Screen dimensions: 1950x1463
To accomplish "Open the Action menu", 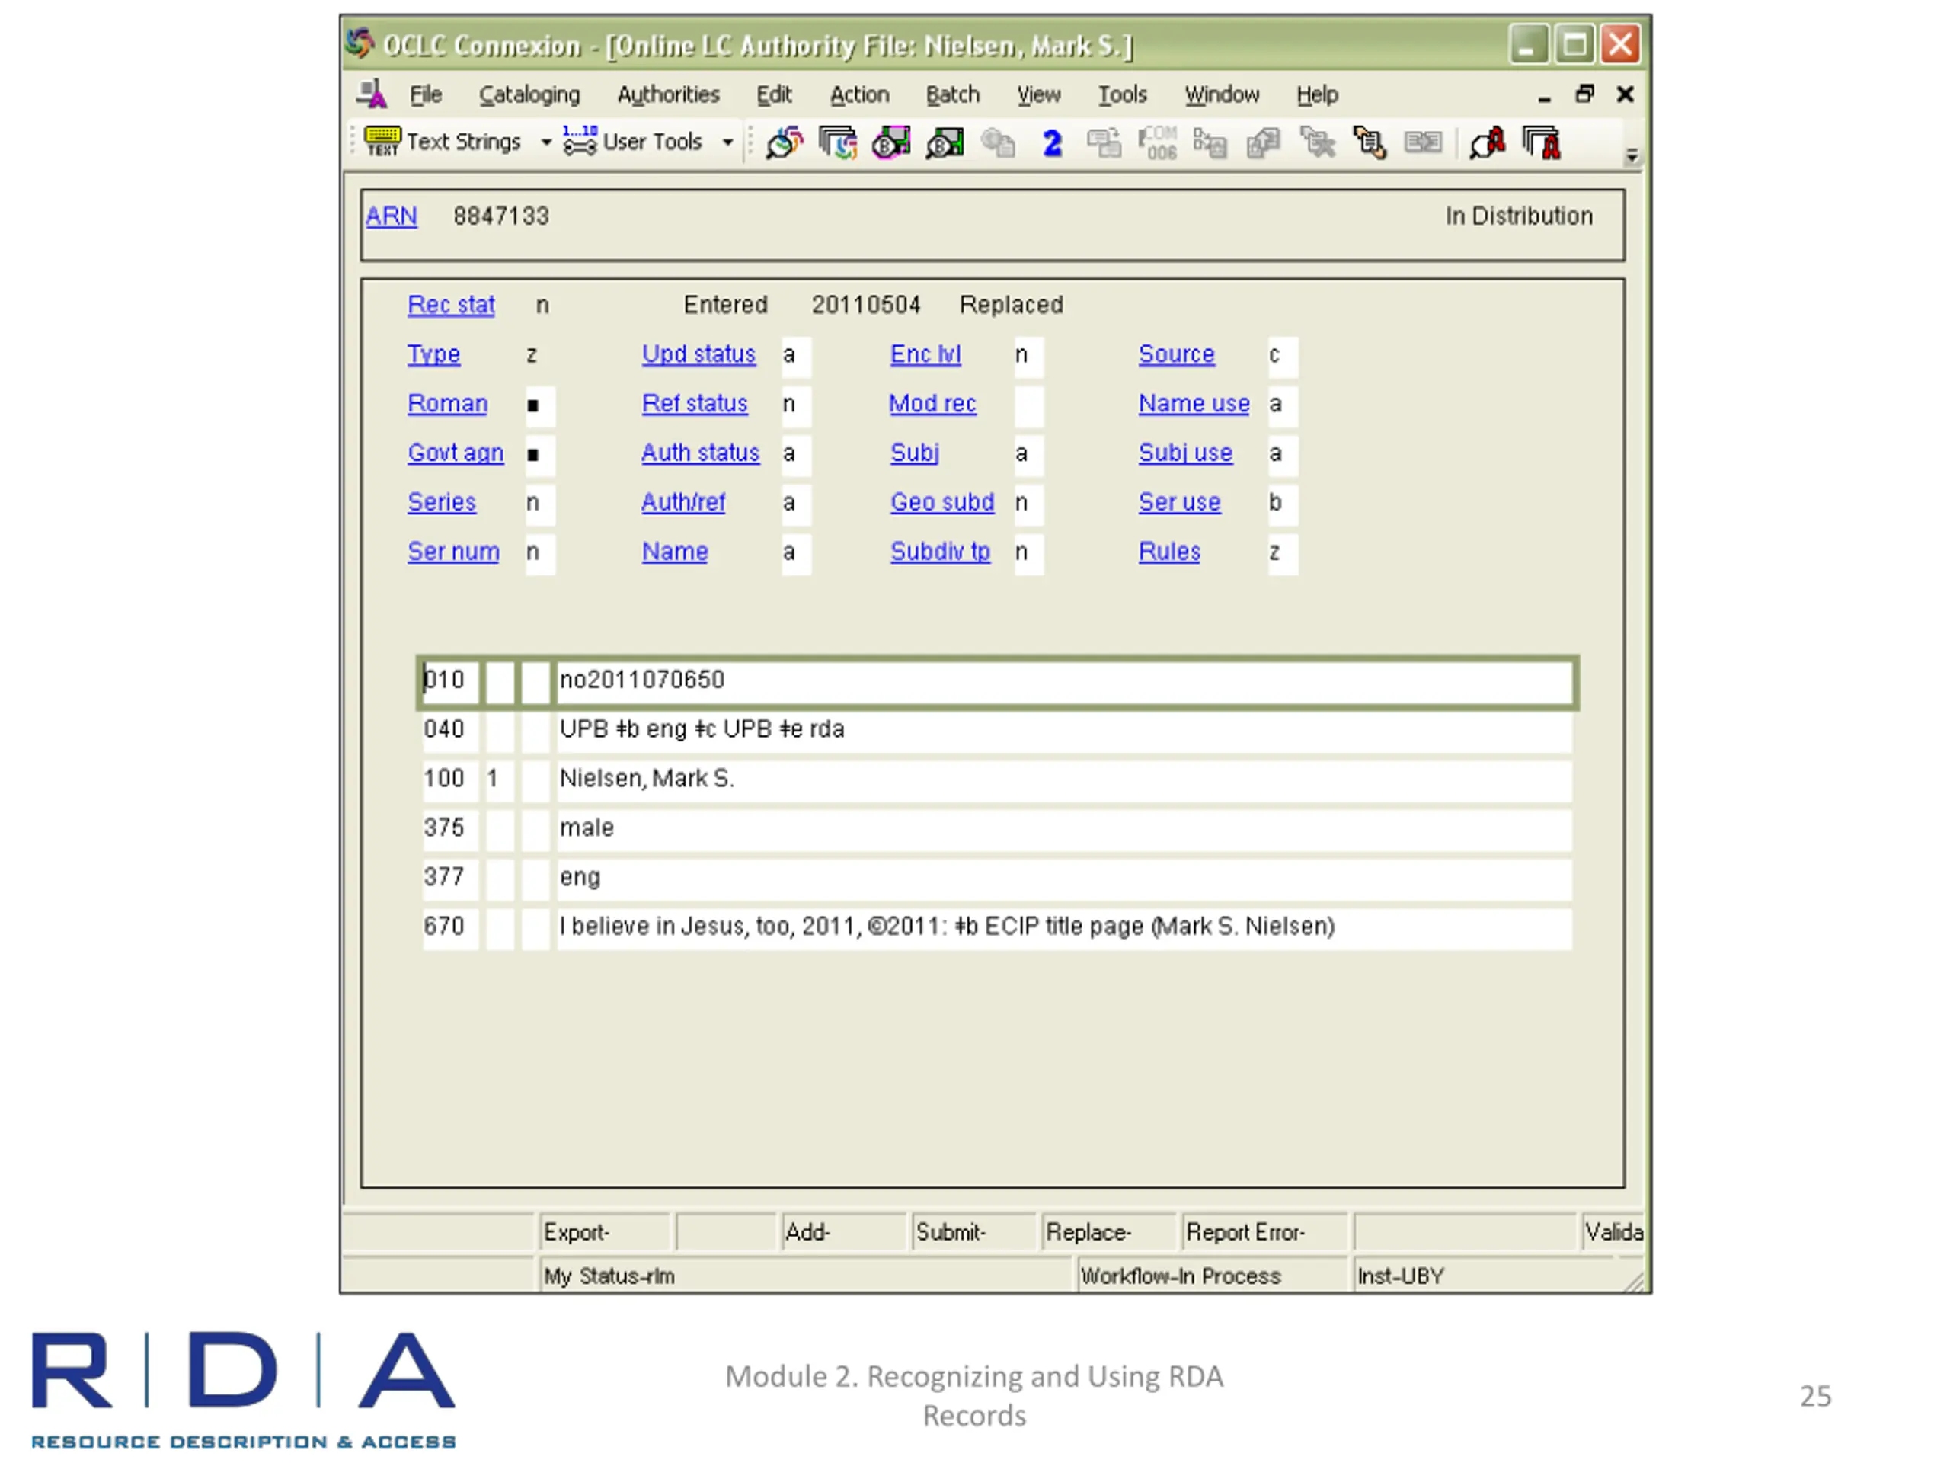I will pos(859,94).
